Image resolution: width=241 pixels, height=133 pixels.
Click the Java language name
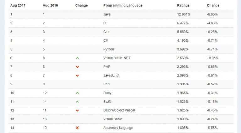107,14
